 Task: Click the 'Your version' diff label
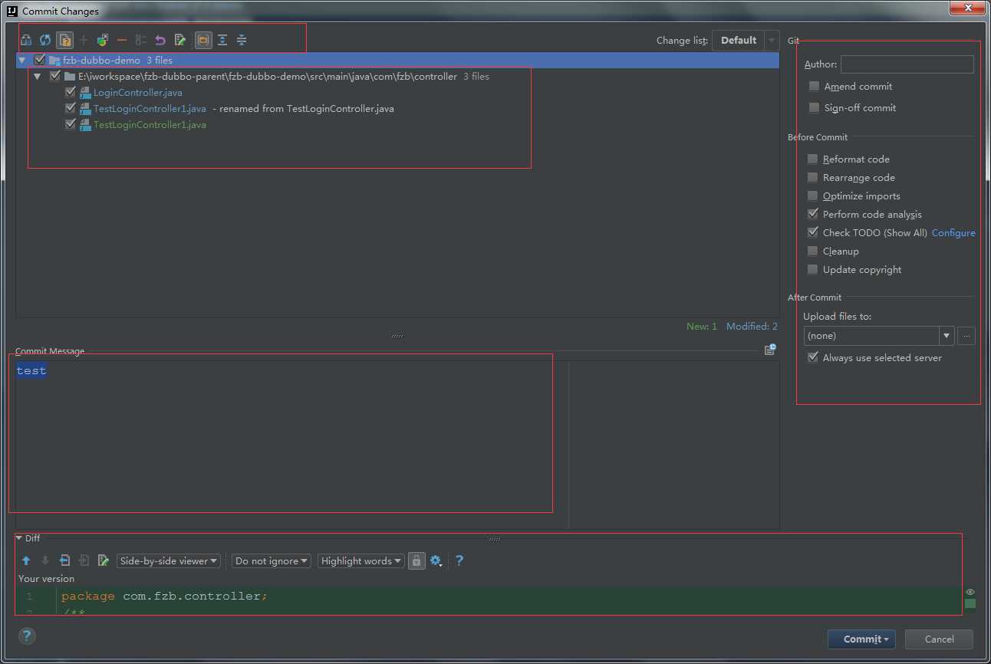point(47,578)
